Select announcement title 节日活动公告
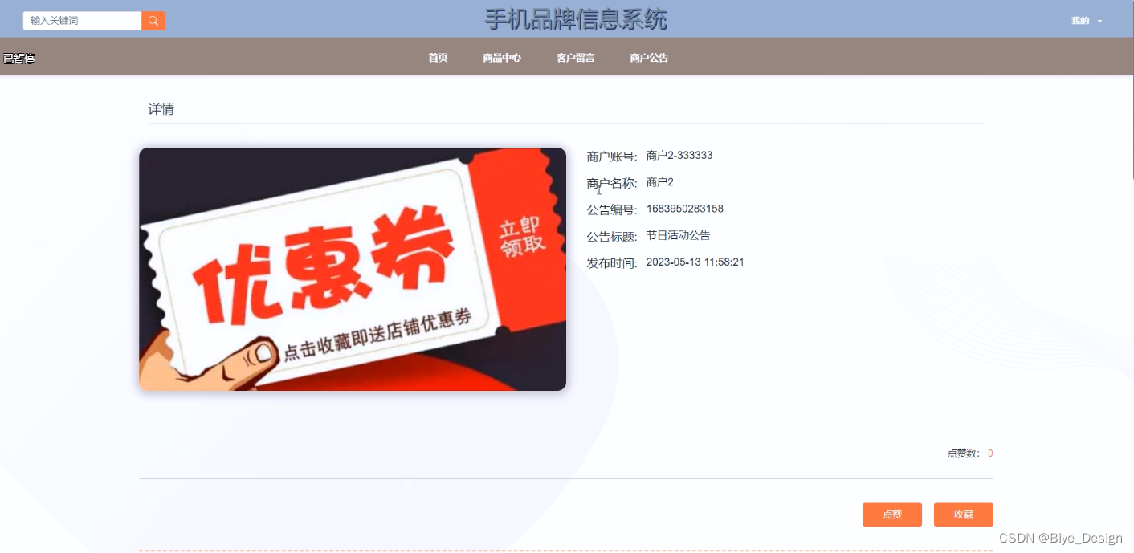Image resolution: width=1134 pixels, height=553 pixels. click(679, 235)
